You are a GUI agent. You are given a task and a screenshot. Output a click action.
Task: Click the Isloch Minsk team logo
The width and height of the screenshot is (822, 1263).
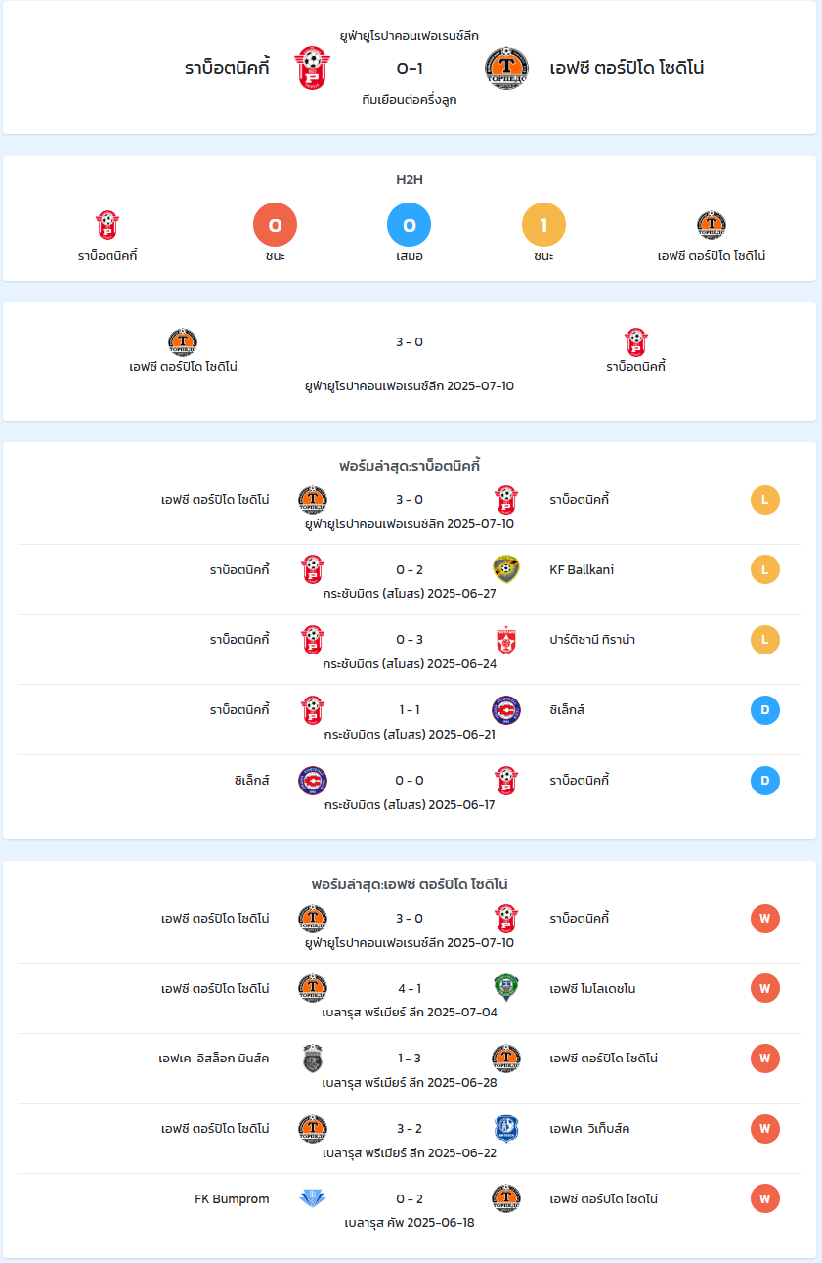313,1059
